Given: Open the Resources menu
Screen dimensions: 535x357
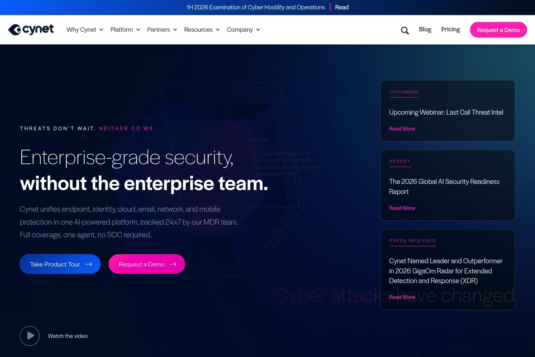Looking at the screenshot, I should (198, 30).
